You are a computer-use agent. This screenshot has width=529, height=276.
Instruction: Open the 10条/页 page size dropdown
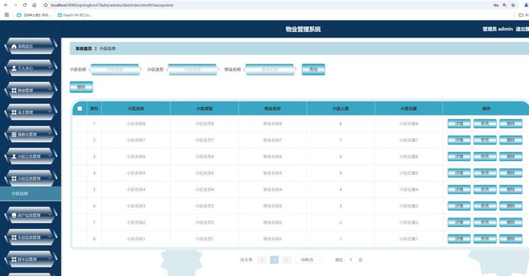click(309, 260)
